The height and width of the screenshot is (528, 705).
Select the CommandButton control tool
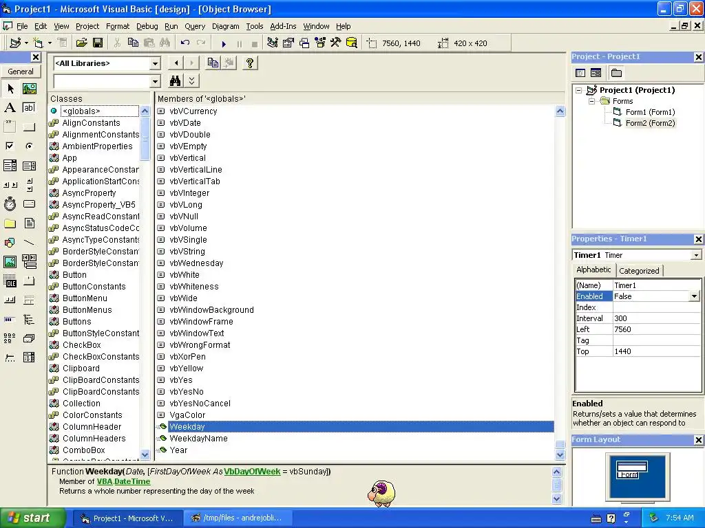pyautogui.click(x=29, y=126)
